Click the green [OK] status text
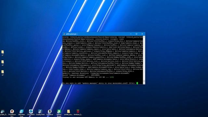This screenshot has height=117, width=208. point(112,77)
